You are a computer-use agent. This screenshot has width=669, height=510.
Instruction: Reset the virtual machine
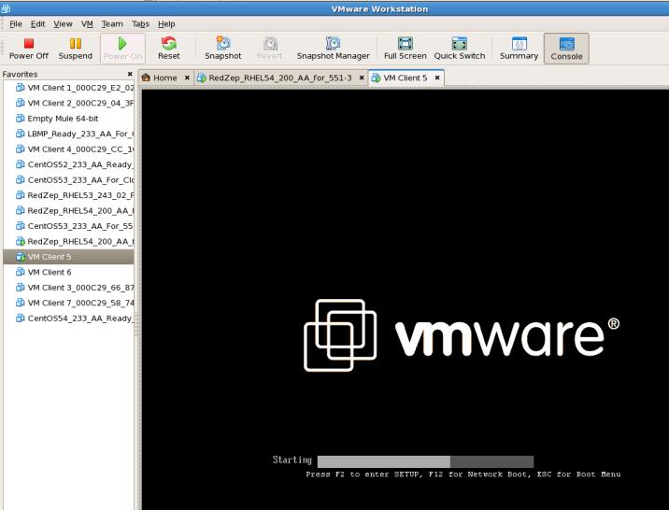tap(169, 49)
